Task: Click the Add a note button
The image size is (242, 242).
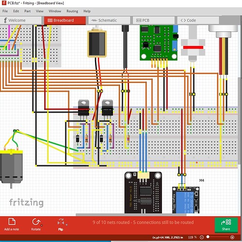Action: point(12,225)
